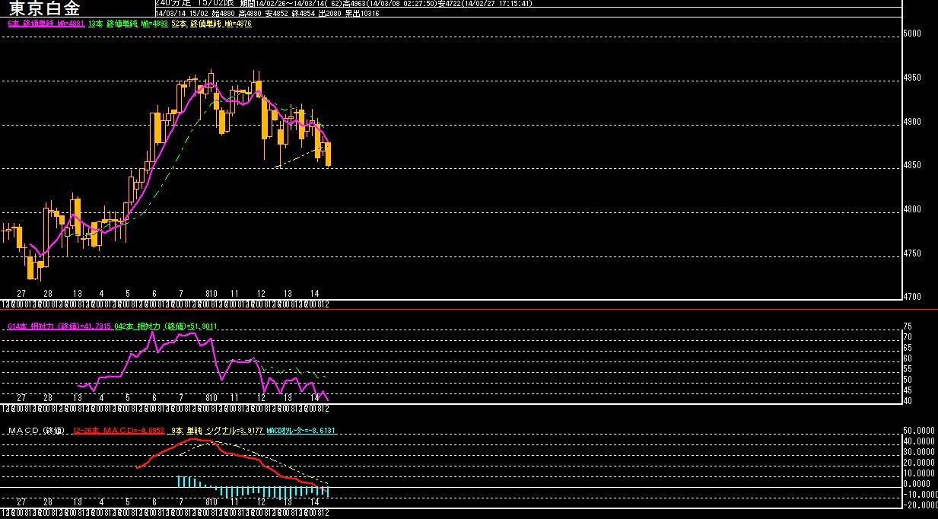Click the 042本 相対力 (終値)=51.9011 label
938x519 pixels.
click(166, 326)
